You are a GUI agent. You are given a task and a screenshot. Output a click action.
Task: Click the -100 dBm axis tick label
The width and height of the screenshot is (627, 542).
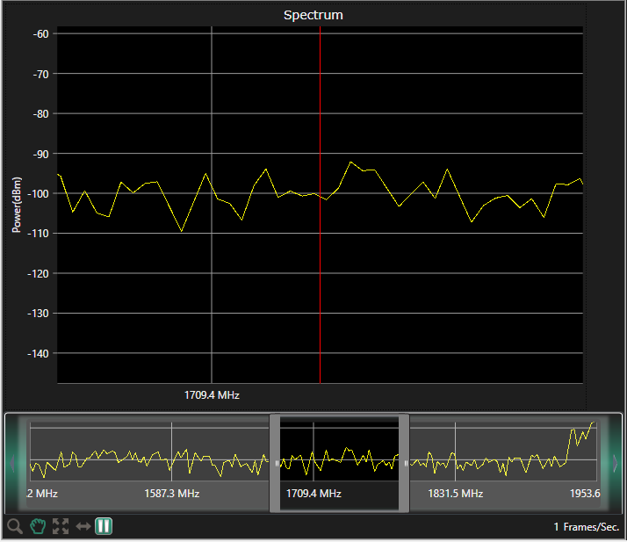[x=40, y=193]
